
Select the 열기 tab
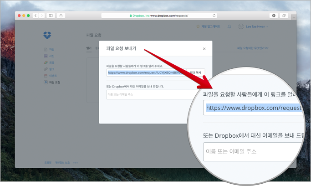(x=89, y=48)
